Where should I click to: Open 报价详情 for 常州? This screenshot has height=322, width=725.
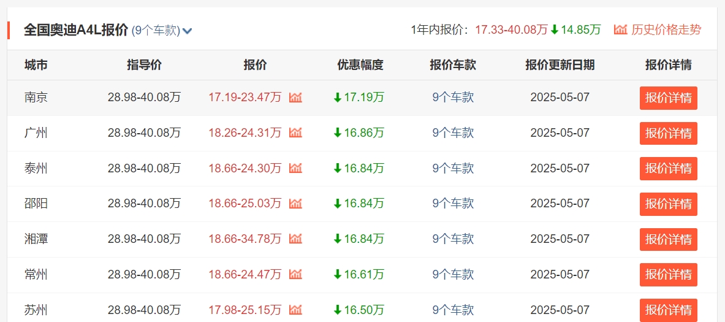[x=669, y=275]
